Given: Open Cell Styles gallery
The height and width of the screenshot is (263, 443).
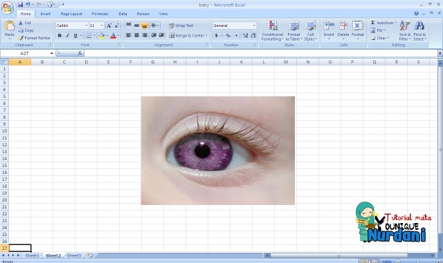Looking at the screenshot, I should [311, 31].
